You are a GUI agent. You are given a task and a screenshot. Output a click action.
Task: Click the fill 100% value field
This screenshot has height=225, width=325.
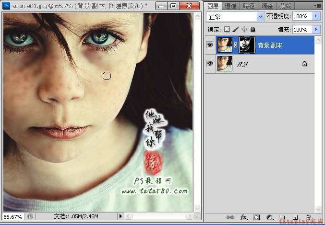302,30
